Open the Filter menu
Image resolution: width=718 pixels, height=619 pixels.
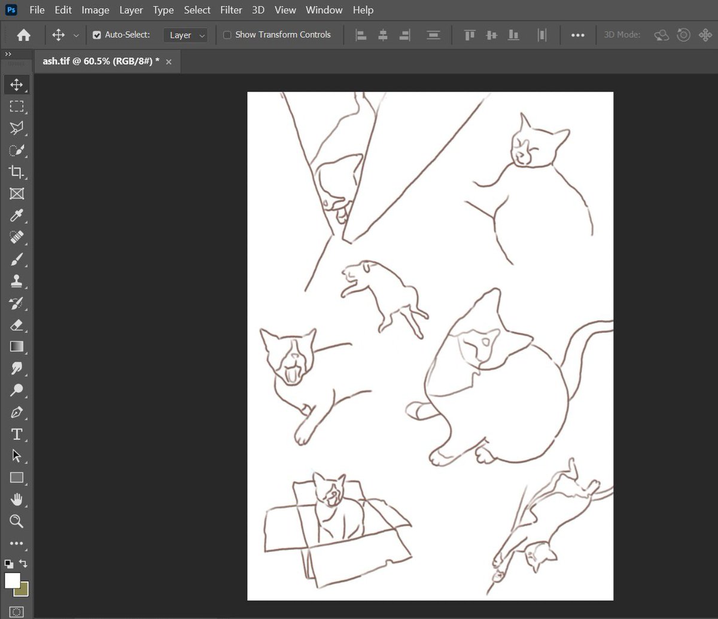click(x=231, y=10)
